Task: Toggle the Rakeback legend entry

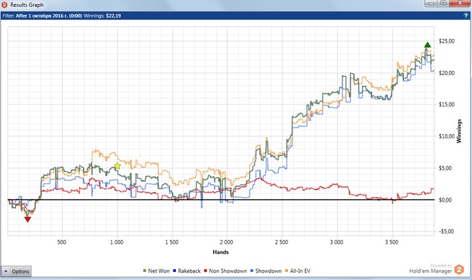Action: coord(187,271)
